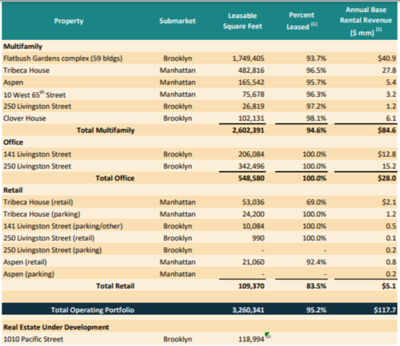The image size is (400, 346).
Task: Click the 69.0% leased value
Action: tap(316, 202)
